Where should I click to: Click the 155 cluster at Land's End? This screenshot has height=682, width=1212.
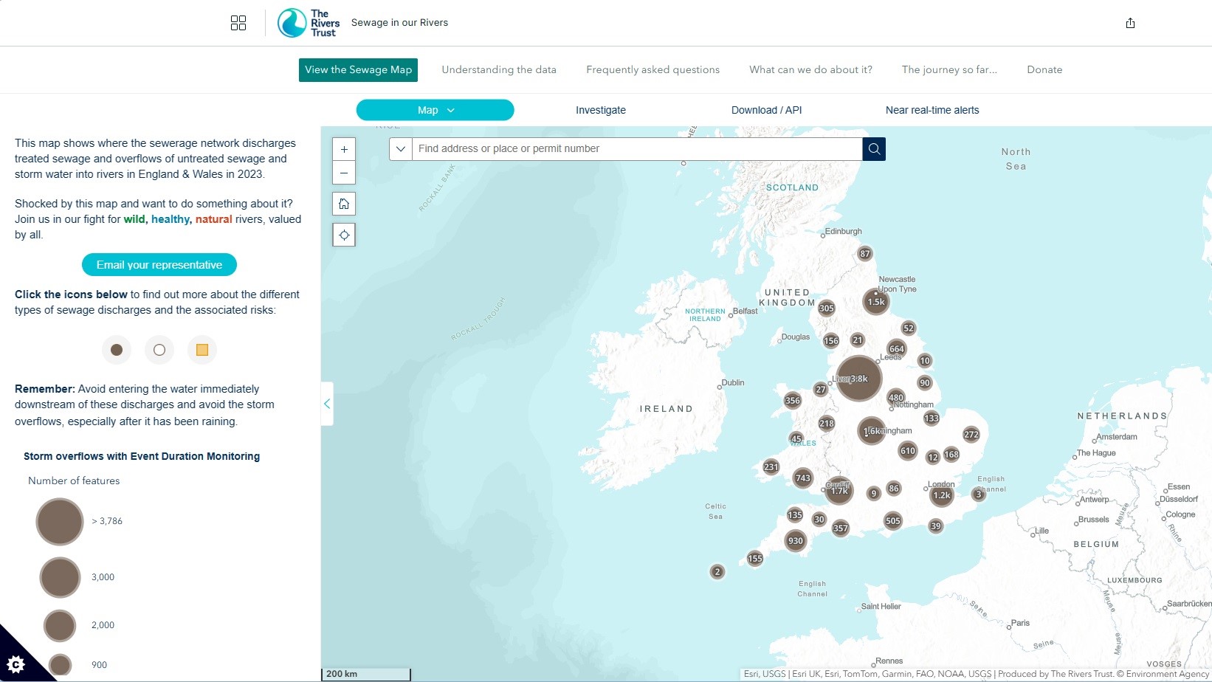point(755,559)
